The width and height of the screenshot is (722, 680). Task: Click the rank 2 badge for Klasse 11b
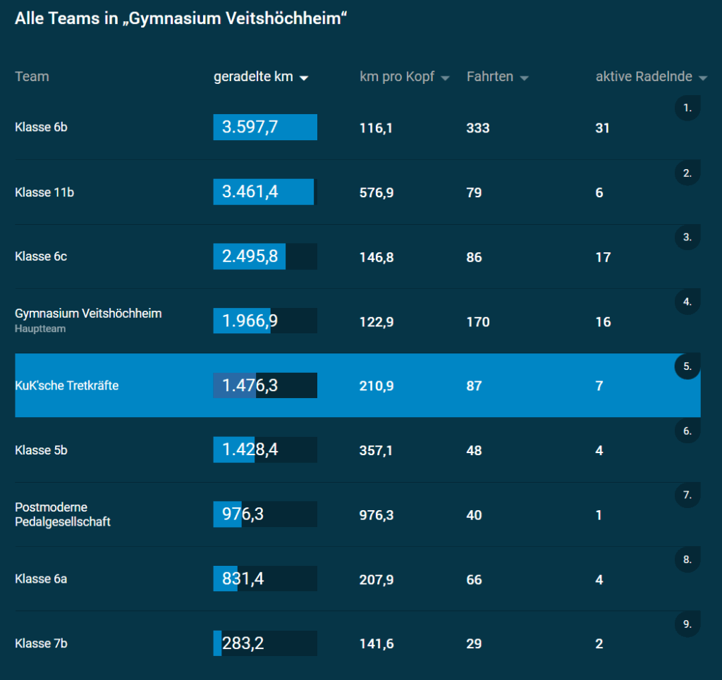[x=687, y=173]
